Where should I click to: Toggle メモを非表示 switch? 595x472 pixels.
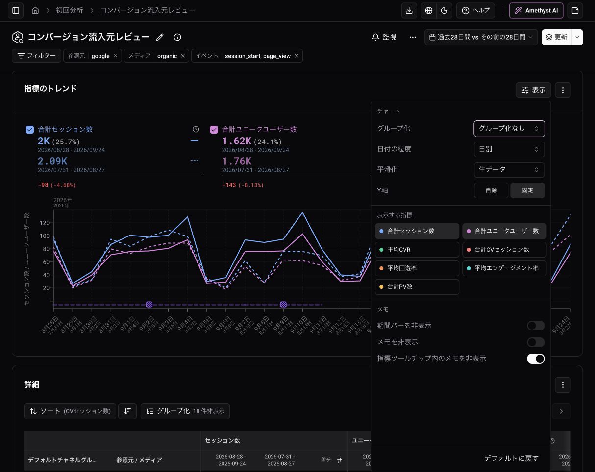(536, 342)
